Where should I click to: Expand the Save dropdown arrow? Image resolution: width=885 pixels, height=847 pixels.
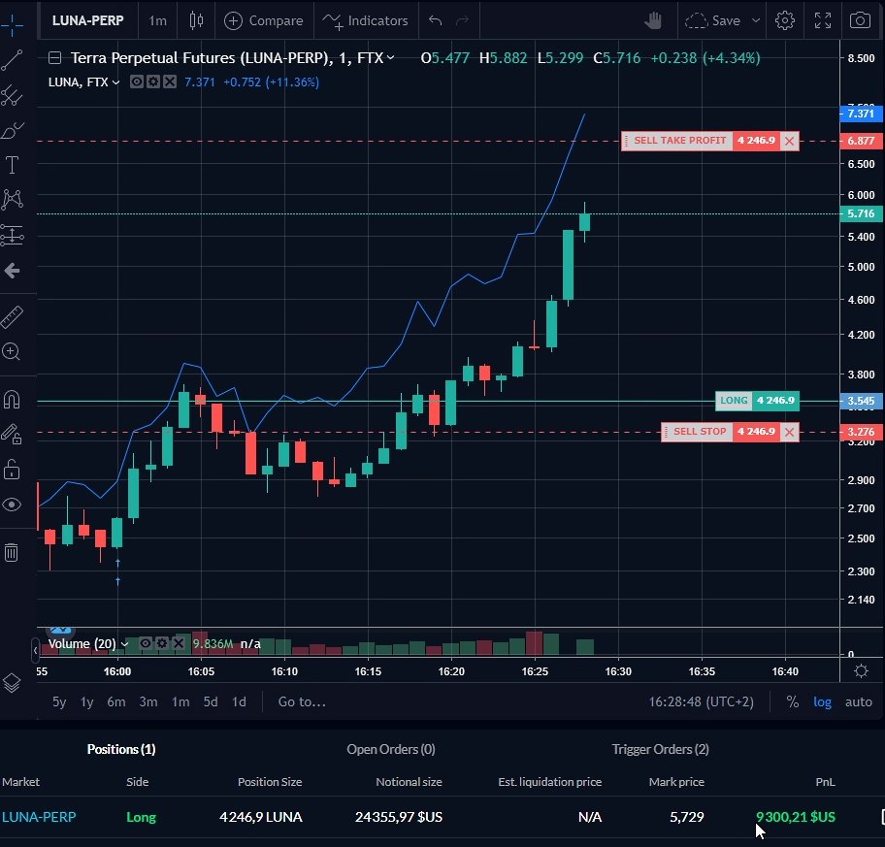point(756,21)
